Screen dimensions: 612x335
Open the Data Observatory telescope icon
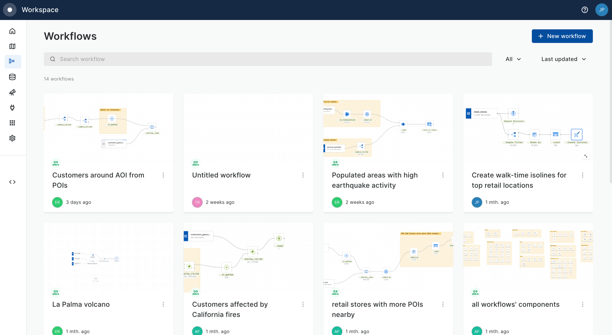pyautogui.click(x=12, y=92)
